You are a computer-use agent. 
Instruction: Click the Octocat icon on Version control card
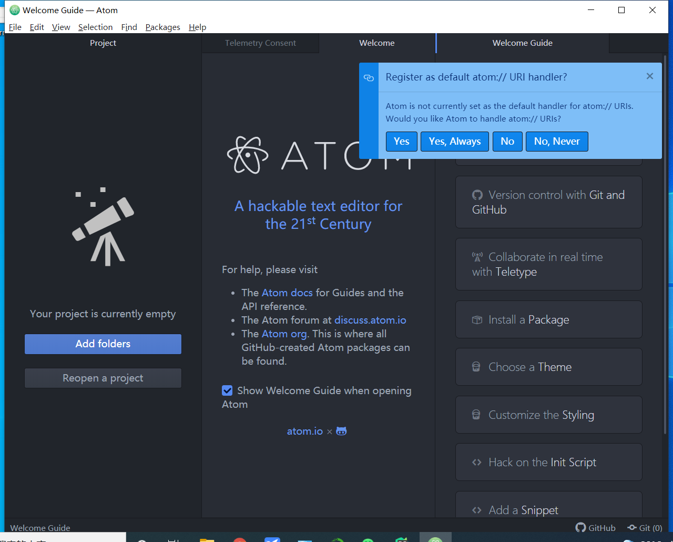[x=477, y=195]
